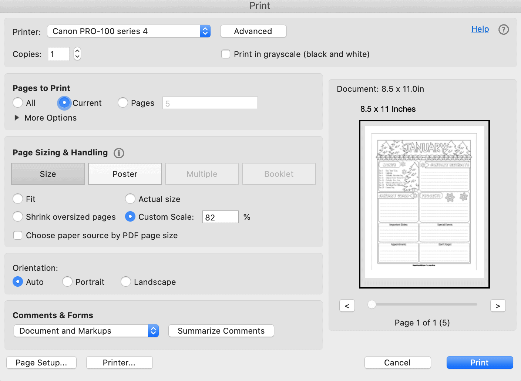Viewport: 521px width, 381px height.
Task: Select Actual size scaling
Action: tap(130, 199)
